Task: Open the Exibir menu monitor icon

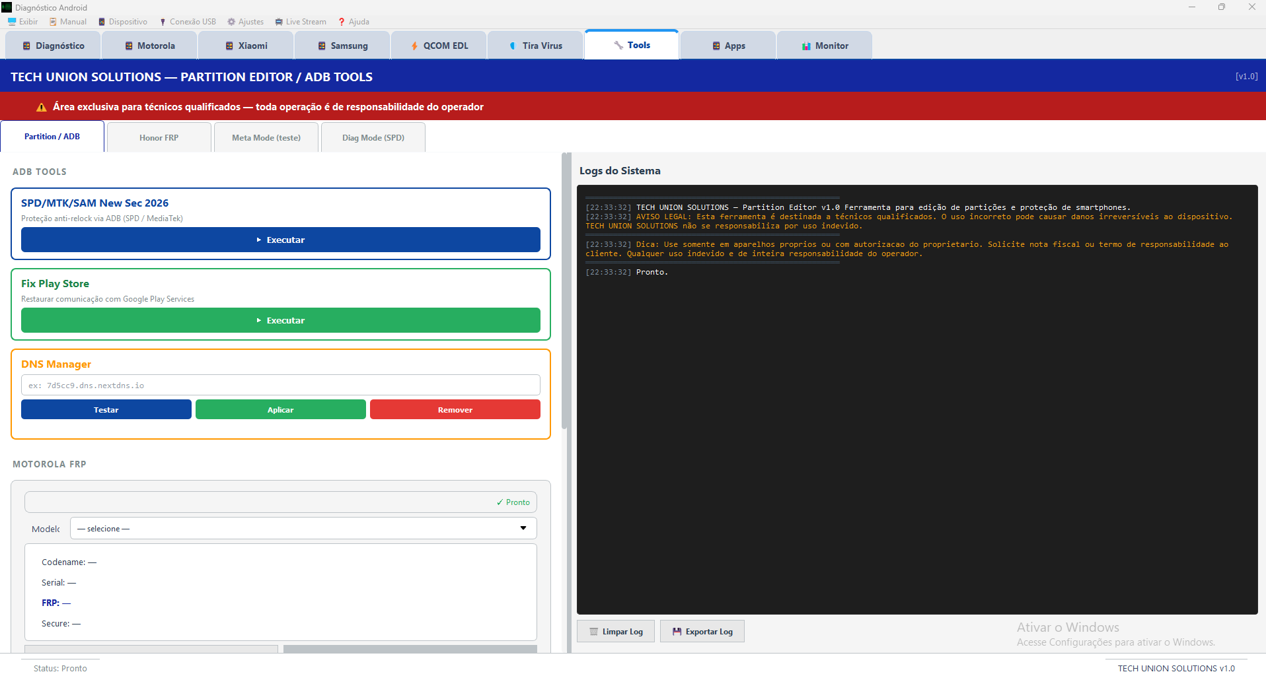Action: coord(12,22)
